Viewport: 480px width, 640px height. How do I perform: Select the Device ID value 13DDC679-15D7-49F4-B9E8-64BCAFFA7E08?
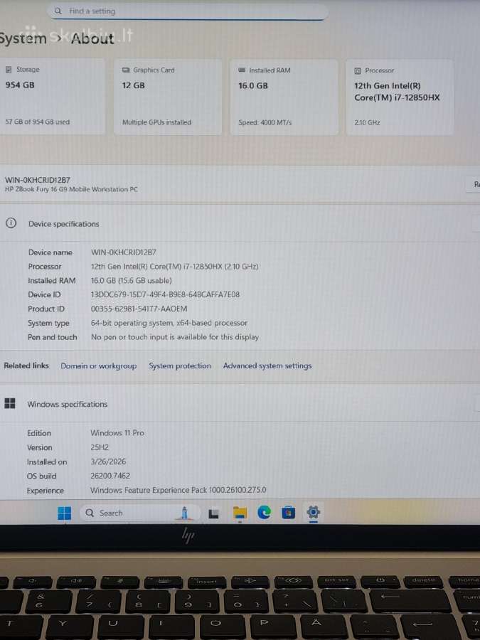[165, 294]
